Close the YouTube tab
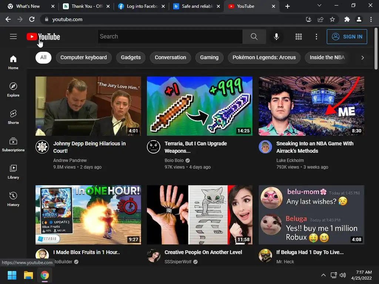The width and height of the screenshot is (379, 284). point(274,6)
